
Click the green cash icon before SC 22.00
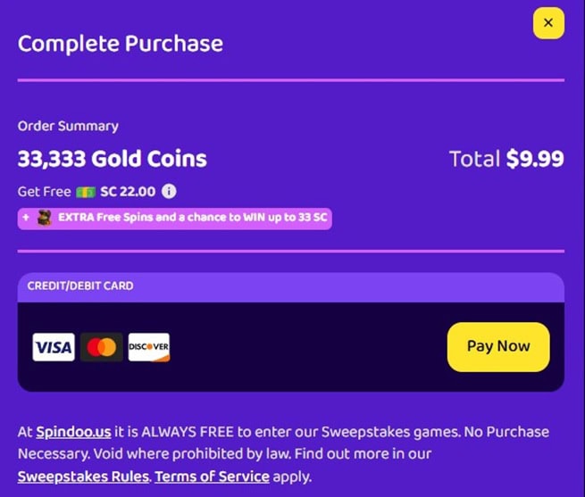pos(86,192)
